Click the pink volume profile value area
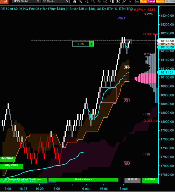The width and height of the screenshot is (175, 192). point(145,78)
